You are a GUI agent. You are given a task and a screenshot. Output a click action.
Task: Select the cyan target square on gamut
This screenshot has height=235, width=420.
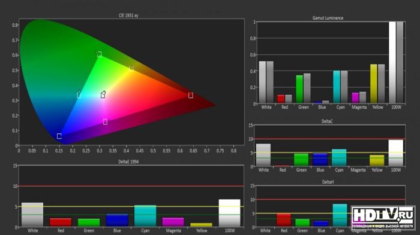click(79, 95)
